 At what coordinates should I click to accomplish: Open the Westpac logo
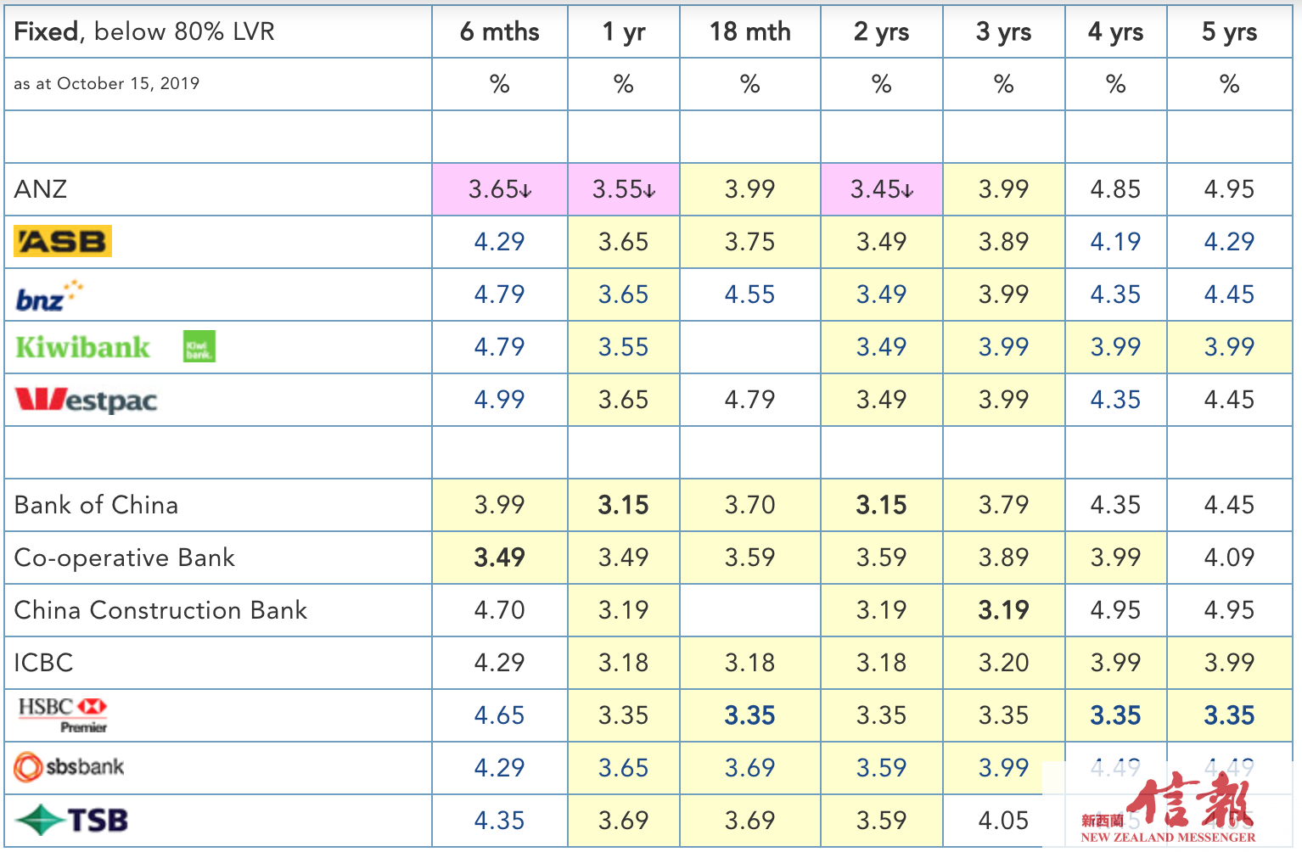click(87, 400)
